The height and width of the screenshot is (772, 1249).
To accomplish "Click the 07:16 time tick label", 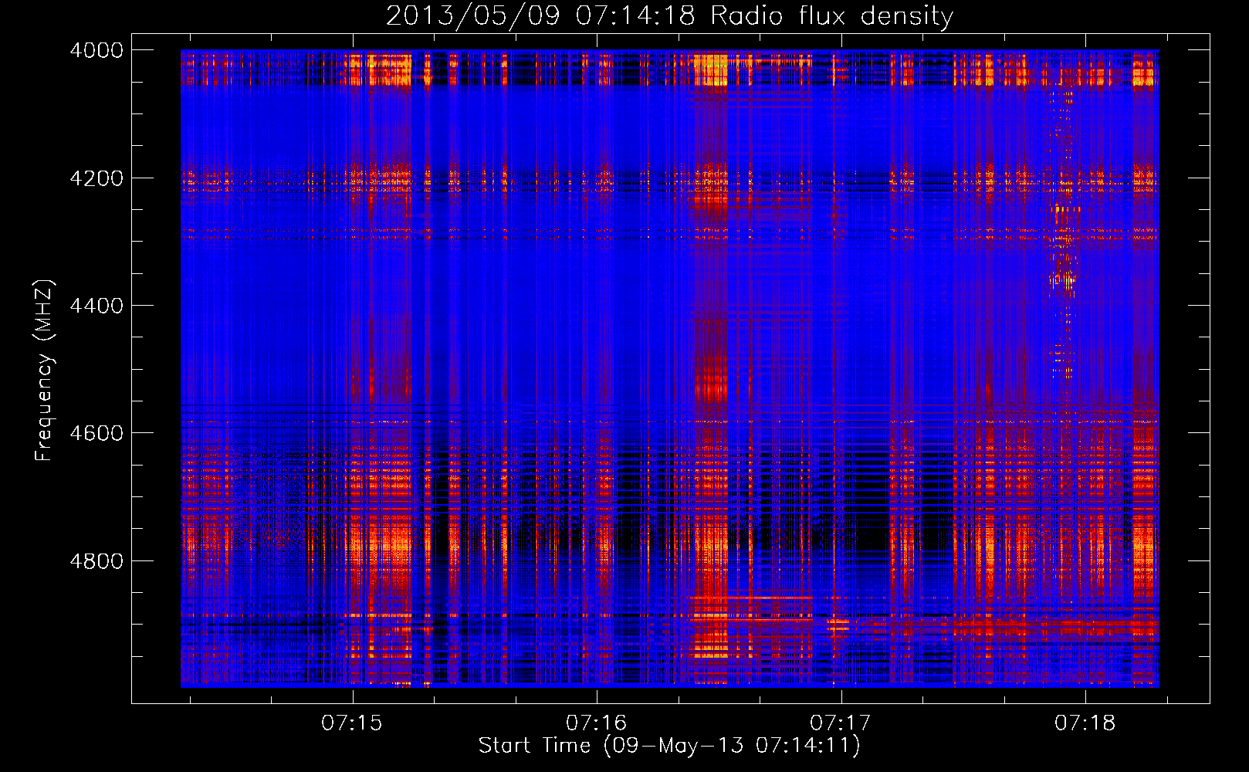I will coord(597,723).
